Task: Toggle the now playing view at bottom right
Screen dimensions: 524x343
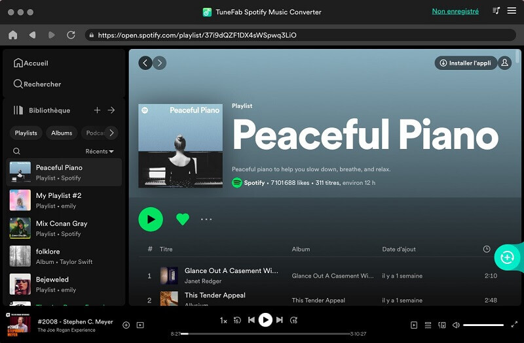Action: (414, 325)
